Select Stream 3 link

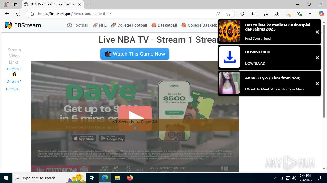[x=13, y=89]
